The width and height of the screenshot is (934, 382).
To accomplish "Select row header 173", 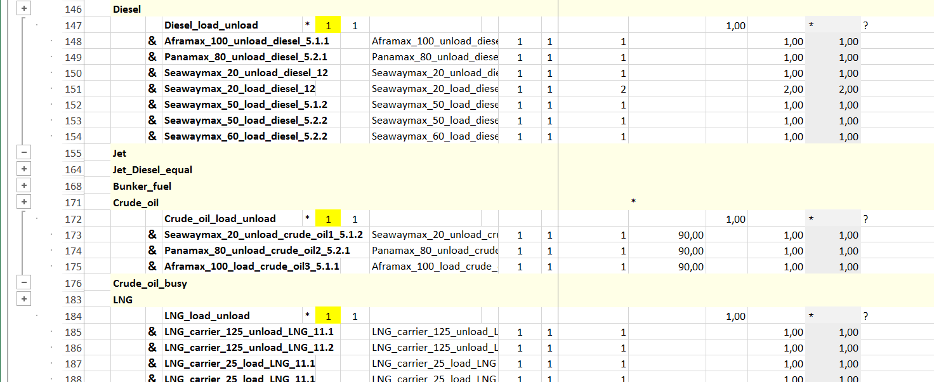I will (x=74, y=235).
